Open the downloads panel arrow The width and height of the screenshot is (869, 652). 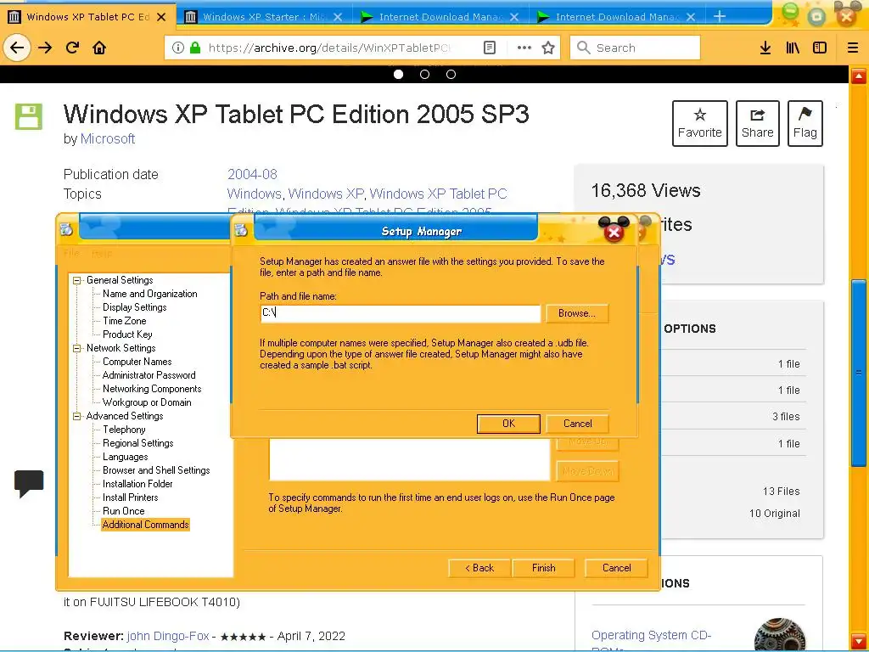765,48
